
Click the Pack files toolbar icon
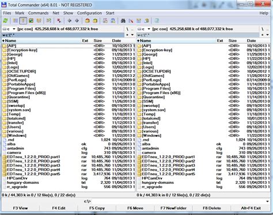(x=88, y=21)
